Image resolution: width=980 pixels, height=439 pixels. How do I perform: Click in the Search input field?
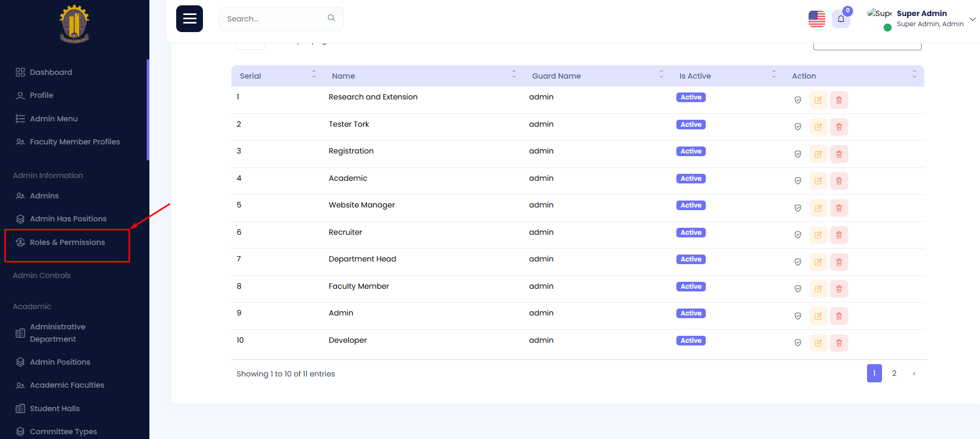[x=273, y=19]
